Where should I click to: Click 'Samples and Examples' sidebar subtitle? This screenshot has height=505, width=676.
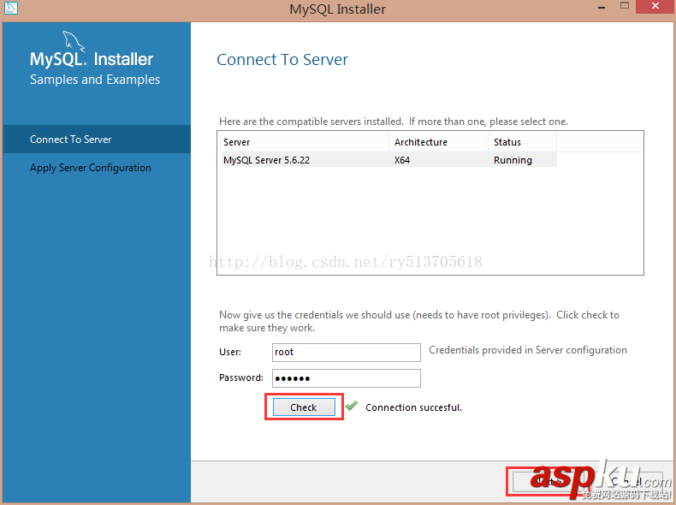point(95,80)
